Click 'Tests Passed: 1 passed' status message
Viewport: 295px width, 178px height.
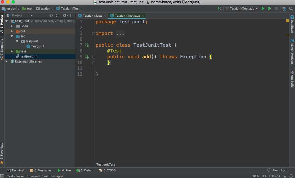point(35,176)
